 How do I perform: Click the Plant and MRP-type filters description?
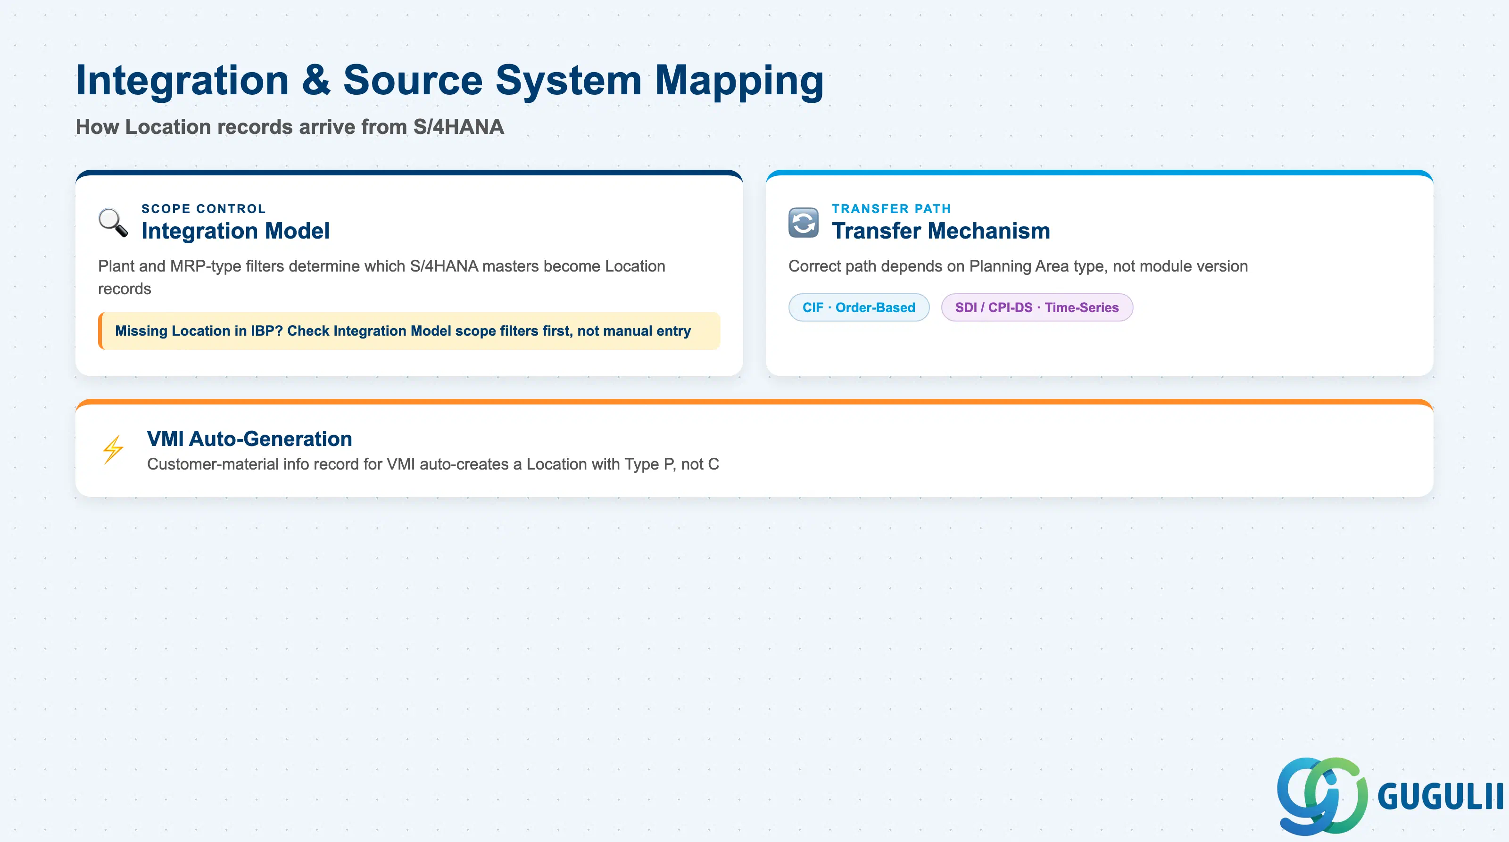[381, 277]
